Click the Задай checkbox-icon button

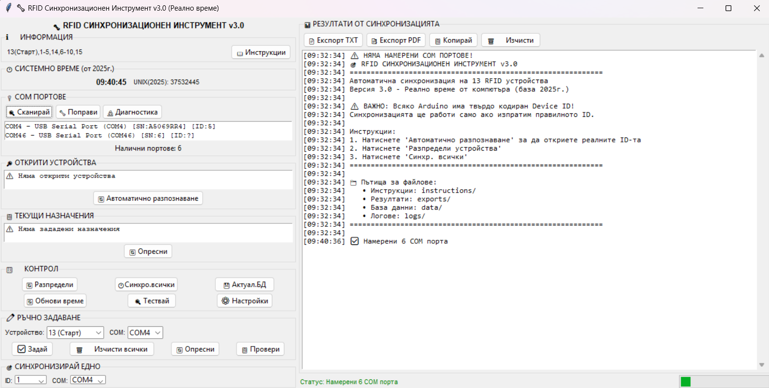click(x=32, y=349)
